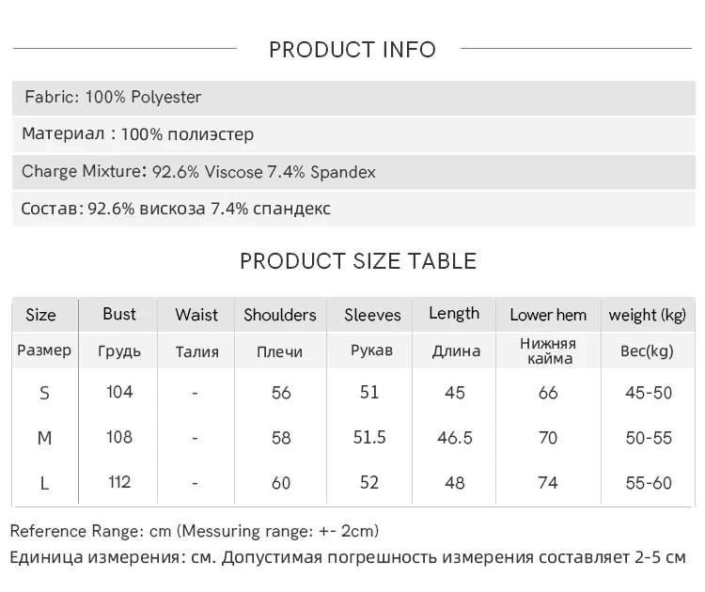Click the weight (kg) column header
705x592 pixels.
pyautogui.click(x=648, y=315)
